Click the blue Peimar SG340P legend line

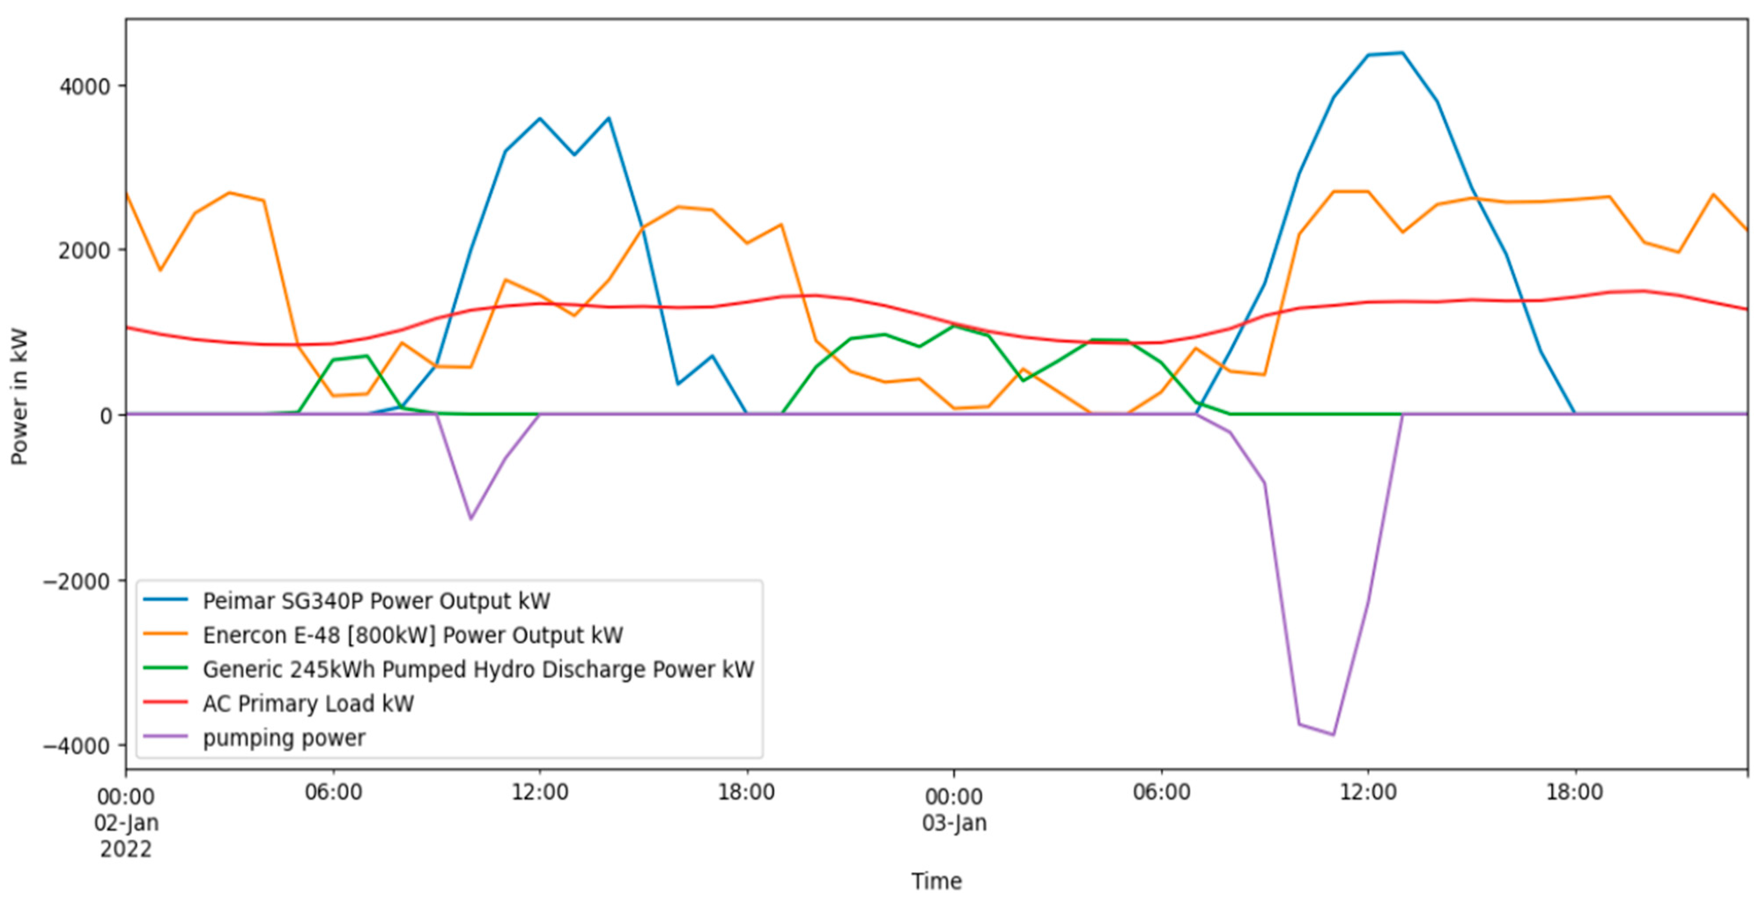point(165,600)
